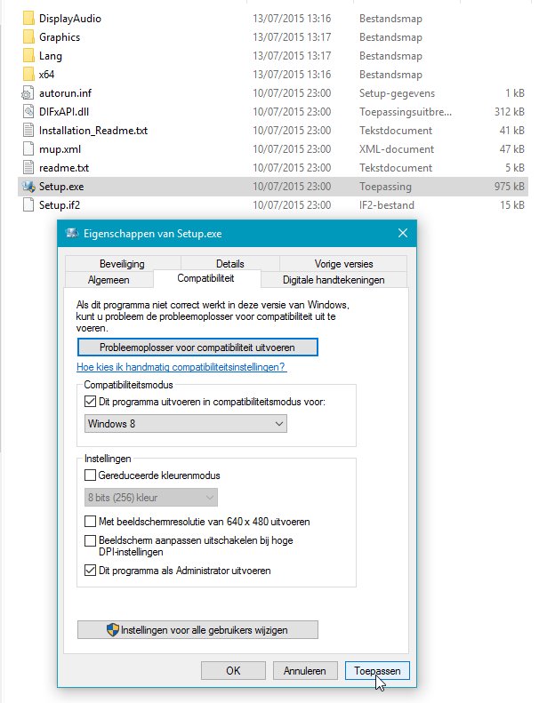Click the XML-document type cell
The image size is (555, 703).
coord(397,149)
